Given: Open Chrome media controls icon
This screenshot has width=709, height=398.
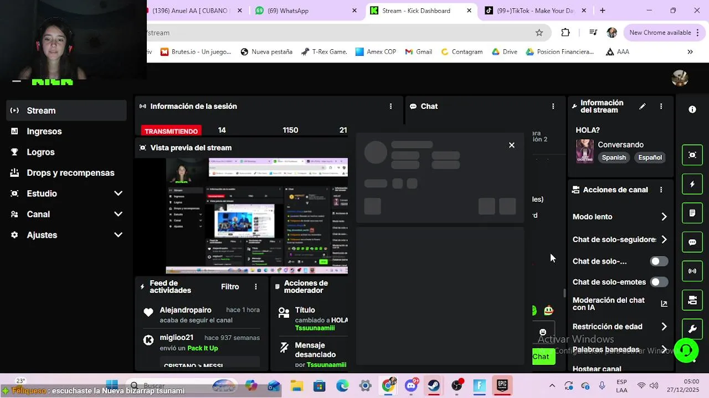Looking at the screenshot, I should pyautogui.click(x=593, y=33).
